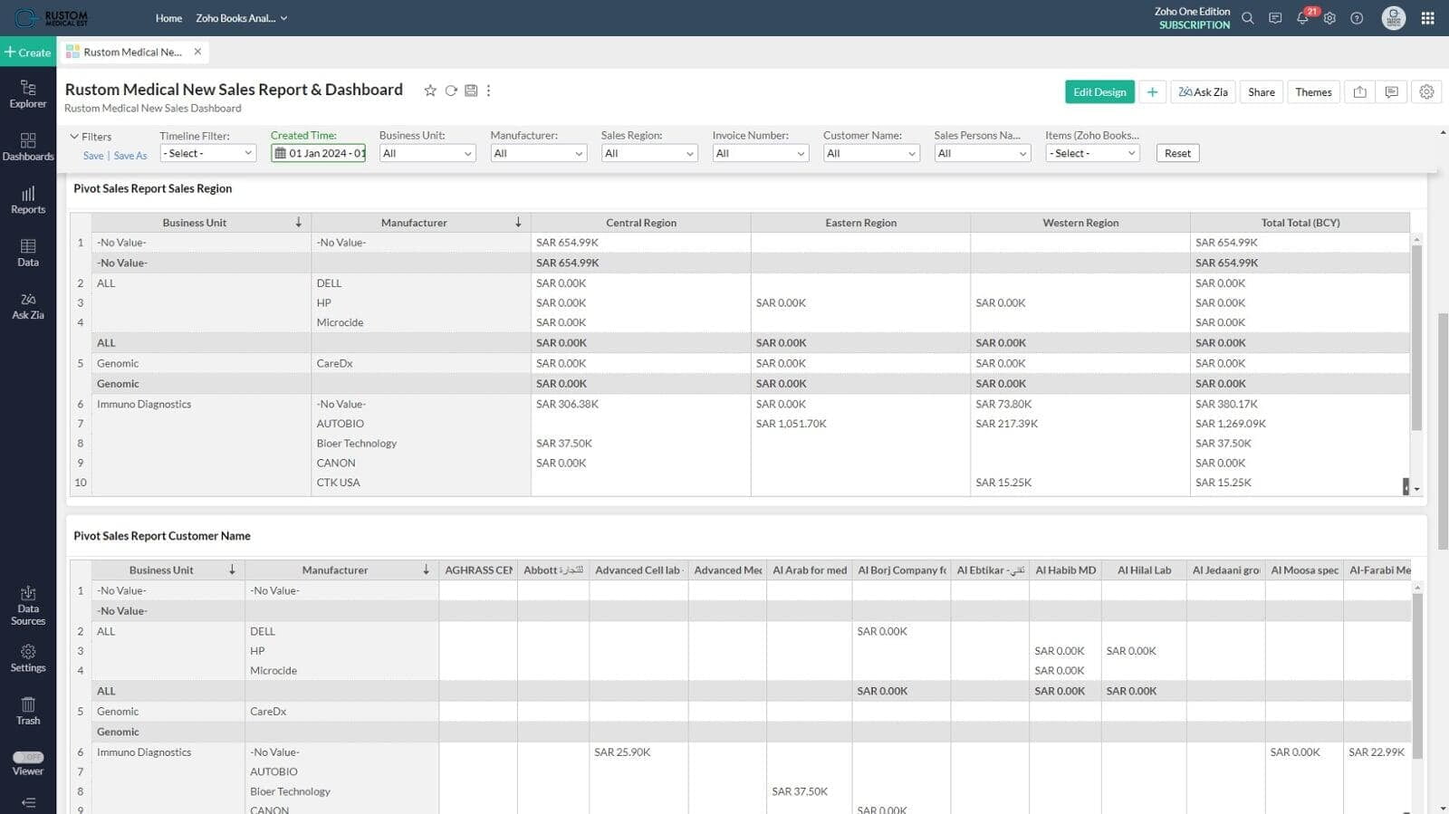Open the Explorer sidebar panel
This screenshot has width=1449, height=814.
[28, 94]
